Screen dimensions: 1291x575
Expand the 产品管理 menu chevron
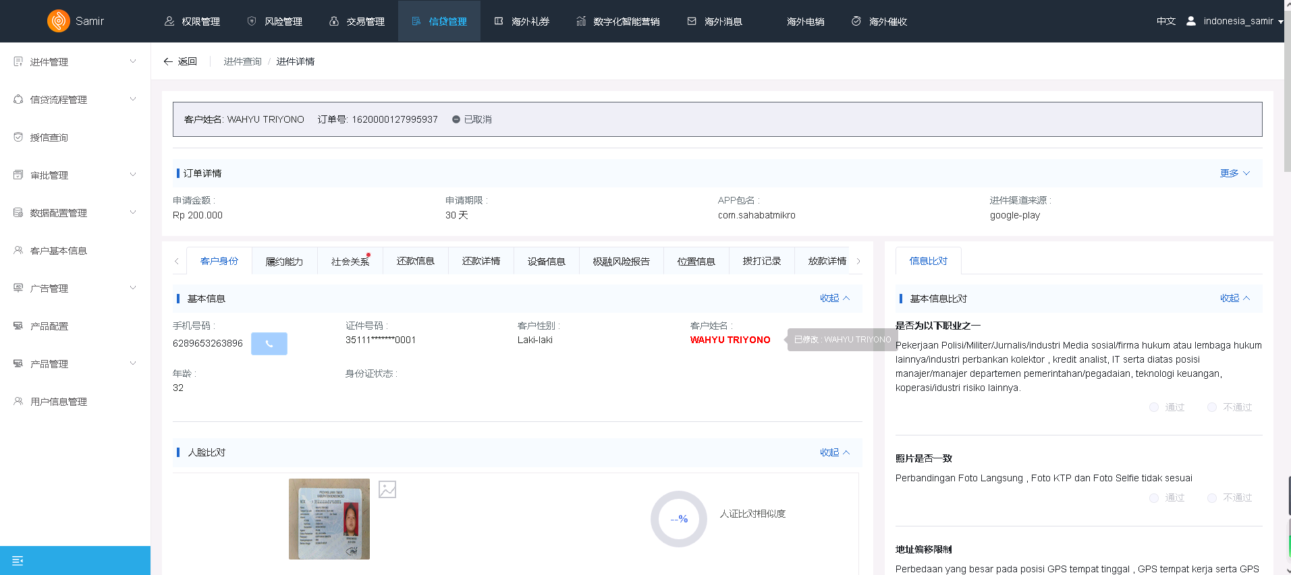tap(133, 363)
